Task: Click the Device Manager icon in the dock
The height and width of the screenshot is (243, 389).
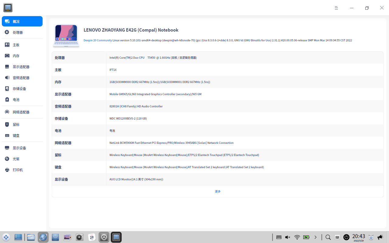Action: 116,237
